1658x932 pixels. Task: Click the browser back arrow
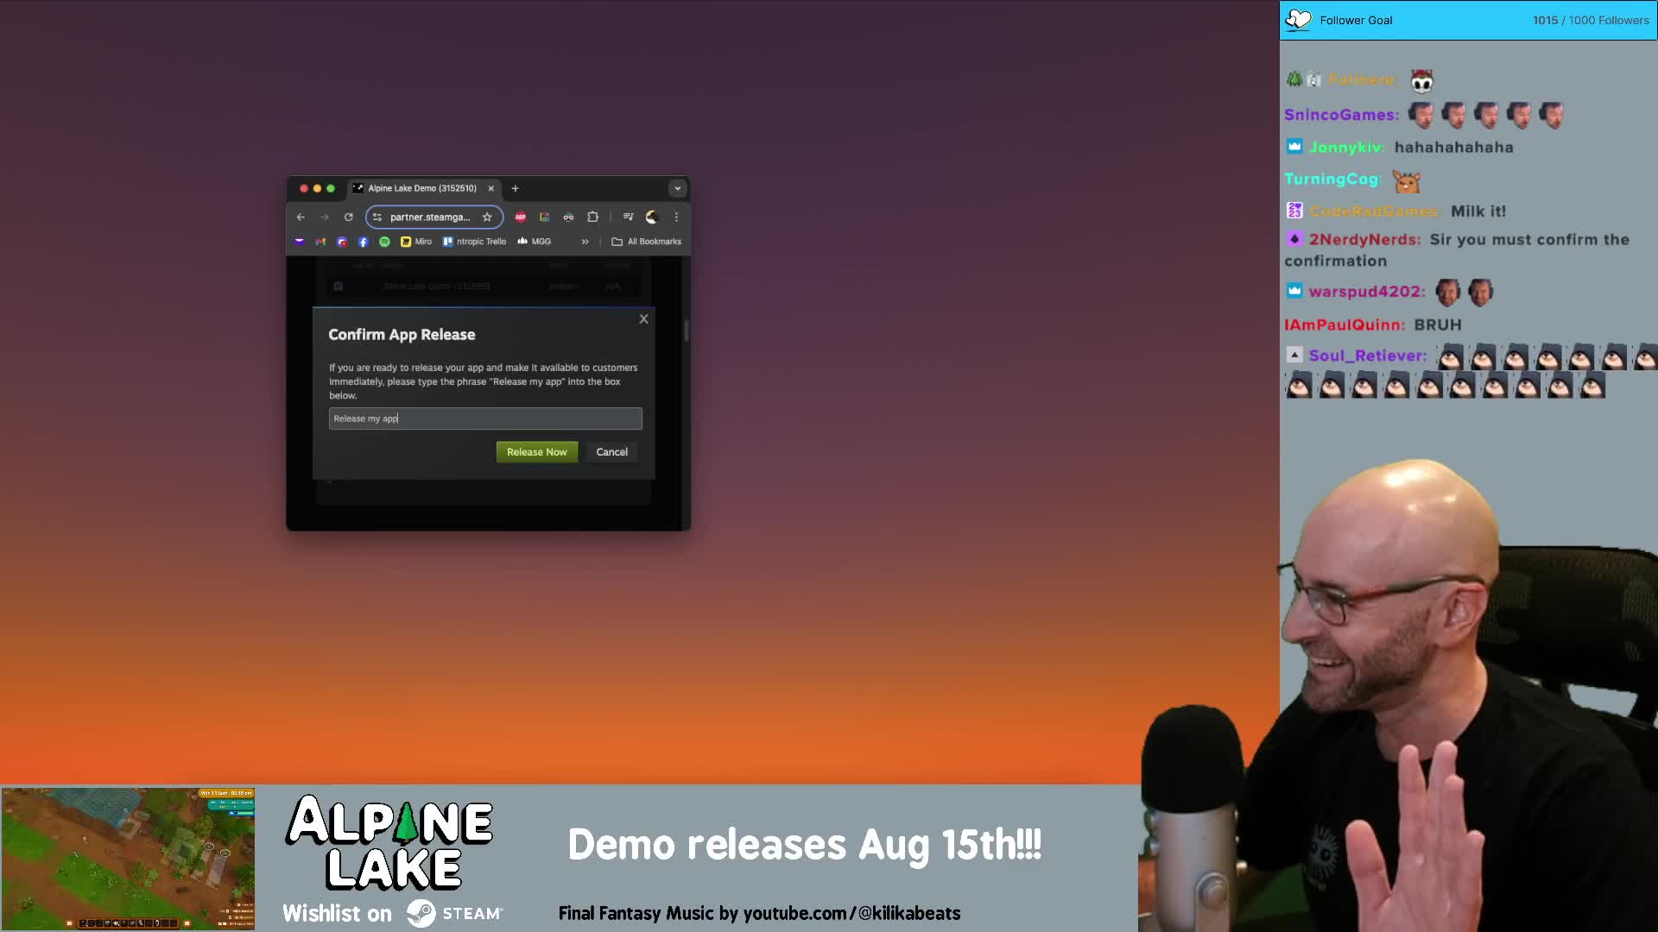[x=301, y=217]
